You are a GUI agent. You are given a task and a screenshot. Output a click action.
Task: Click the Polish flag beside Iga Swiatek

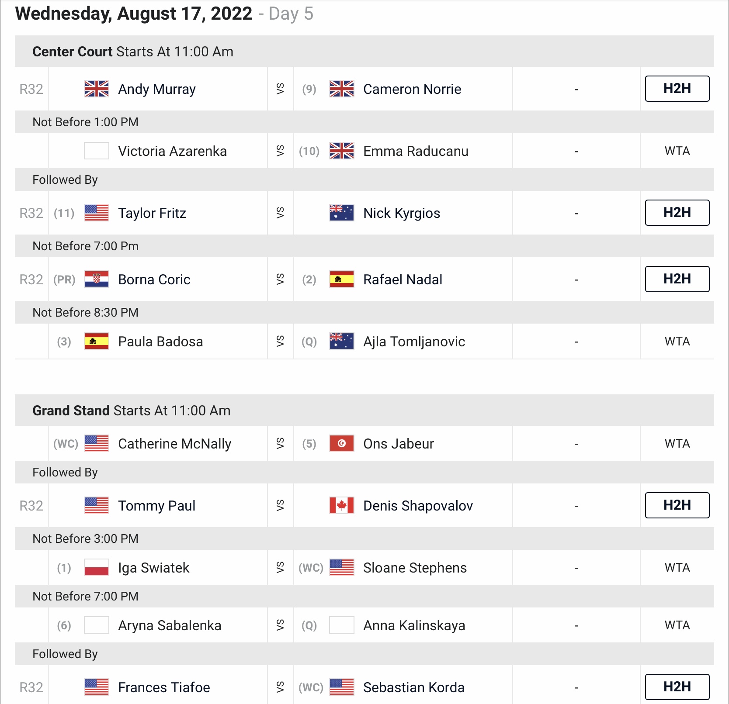97,567
